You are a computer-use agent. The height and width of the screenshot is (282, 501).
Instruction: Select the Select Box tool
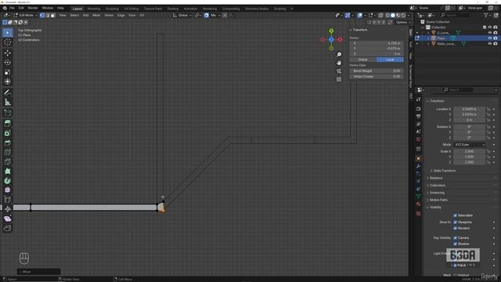(x=7, y=33)
